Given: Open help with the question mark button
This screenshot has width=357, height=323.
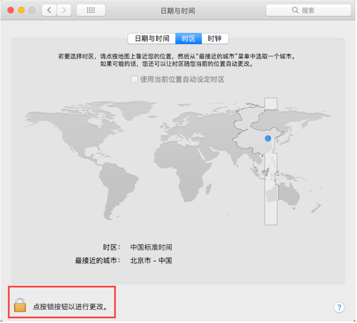Looking at the screenshot, I should [x=339, y=307].
